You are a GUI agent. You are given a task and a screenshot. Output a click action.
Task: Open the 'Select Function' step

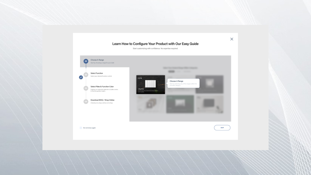97,73
